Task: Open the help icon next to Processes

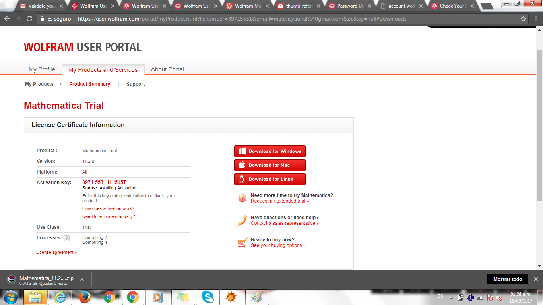Action: (x=67, y=238)
